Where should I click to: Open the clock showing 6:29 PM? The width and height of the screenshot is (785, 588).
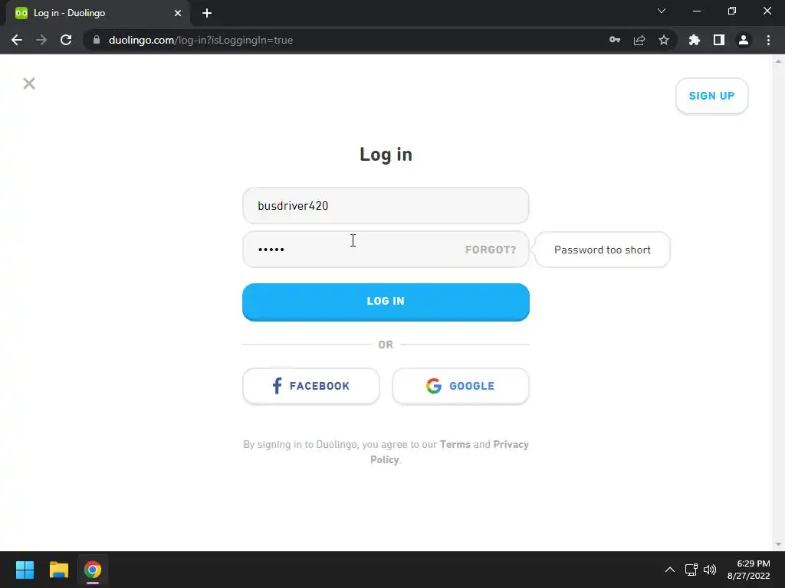pyautogui.click(x=748, y=570)
